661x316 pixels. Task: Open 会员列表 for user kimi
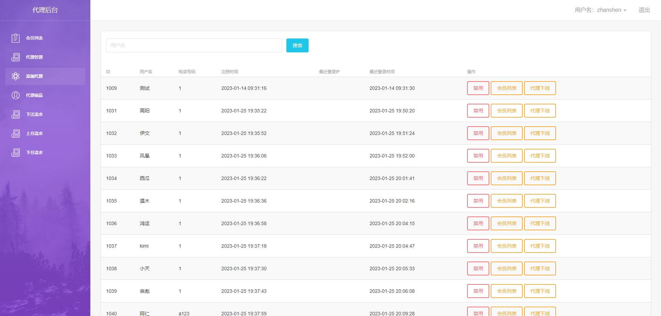506,246
